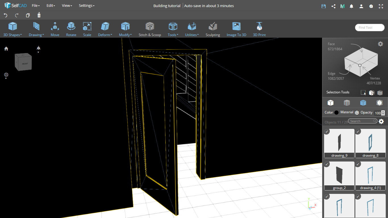Choose the cube selection tool icon
The height and width of the screenshot is (218, 388).
[372, 93]
